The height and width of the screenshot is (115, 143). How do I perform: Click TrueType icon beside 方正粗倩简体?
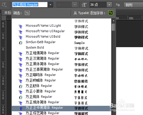[x=21, y=54]
